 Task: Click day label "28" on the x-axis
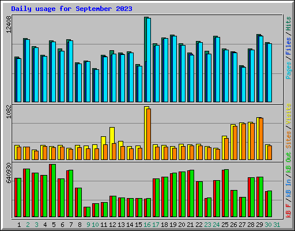tap(251, 225)
